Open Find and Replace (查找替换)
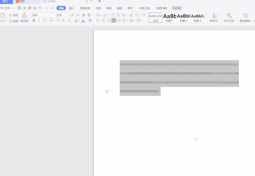Image resolution: width=255 pixels, height=176 pixels. pos(246,18)
